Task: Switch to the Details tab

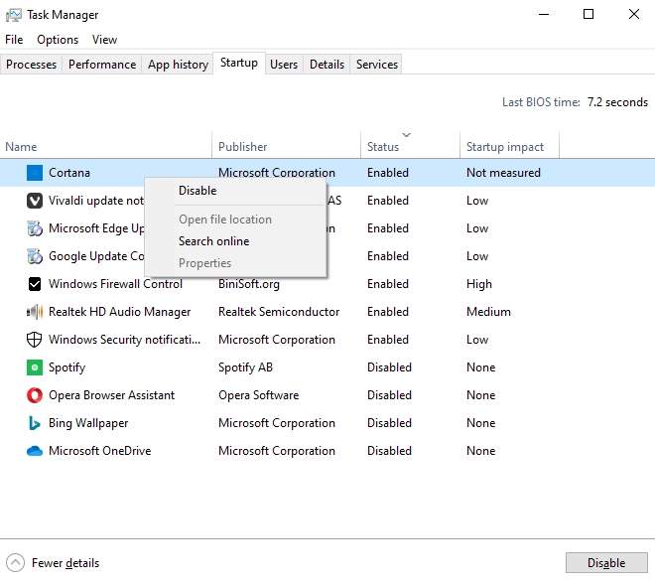Action: coord(327,65)
